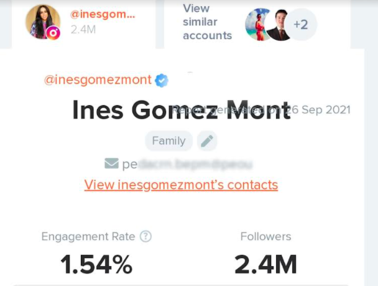Expand the +2 more similar accounts badge
Viewport: 378px width, 286px height.
pos(302,25)
